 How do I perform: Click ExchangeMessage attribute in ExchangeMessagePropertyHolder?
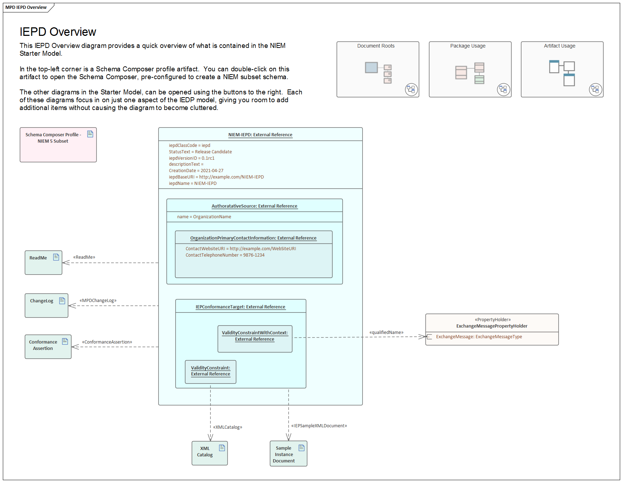pos(479,337)
